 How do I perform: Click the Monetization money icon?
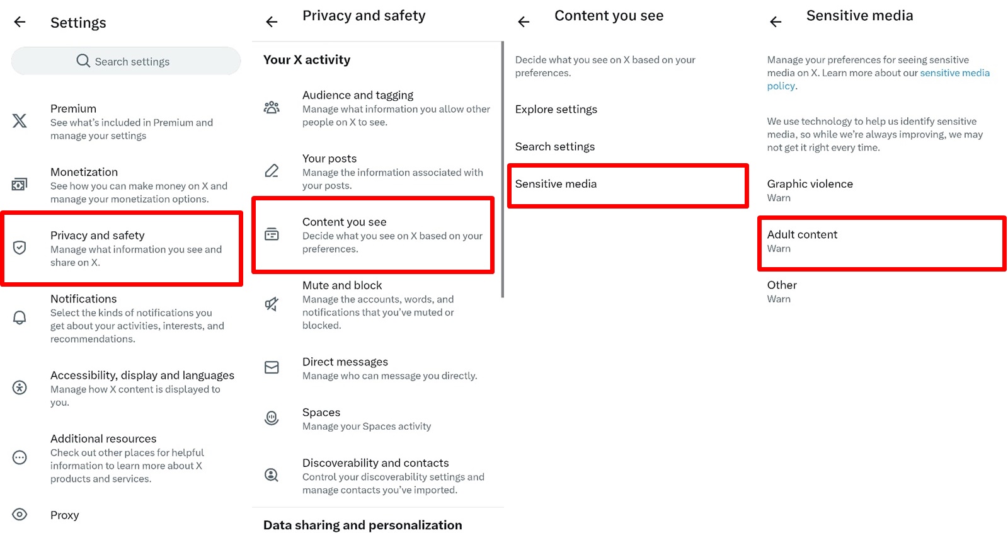point(20,184)
